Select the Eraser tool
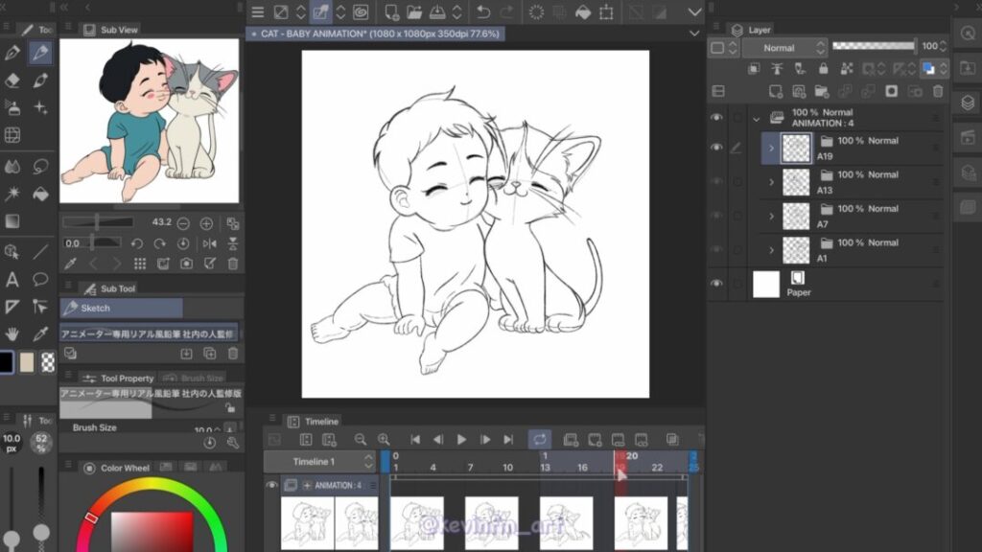 [12, 80]
